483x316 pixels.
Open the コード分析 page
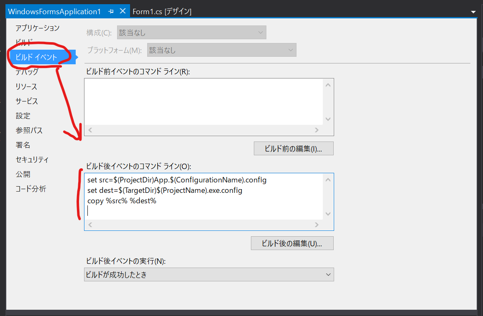pos(31,189)
